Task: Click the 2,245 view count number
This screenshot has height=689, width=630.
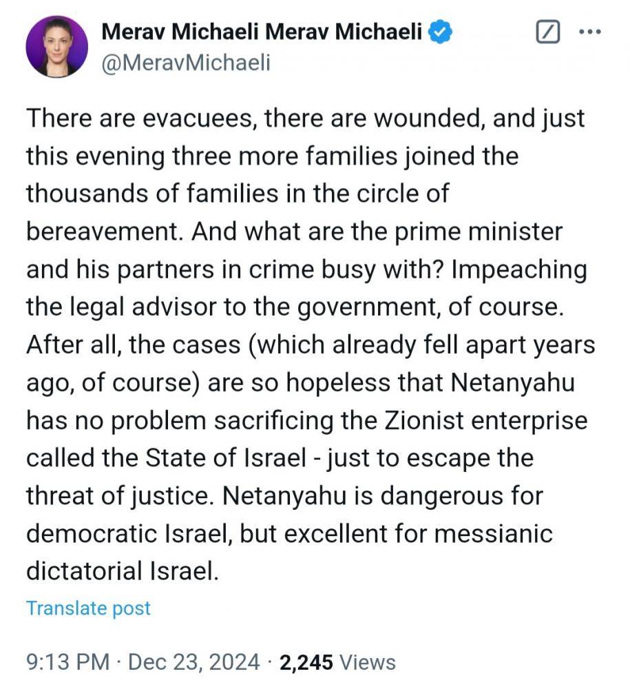Action: point(306,662)
